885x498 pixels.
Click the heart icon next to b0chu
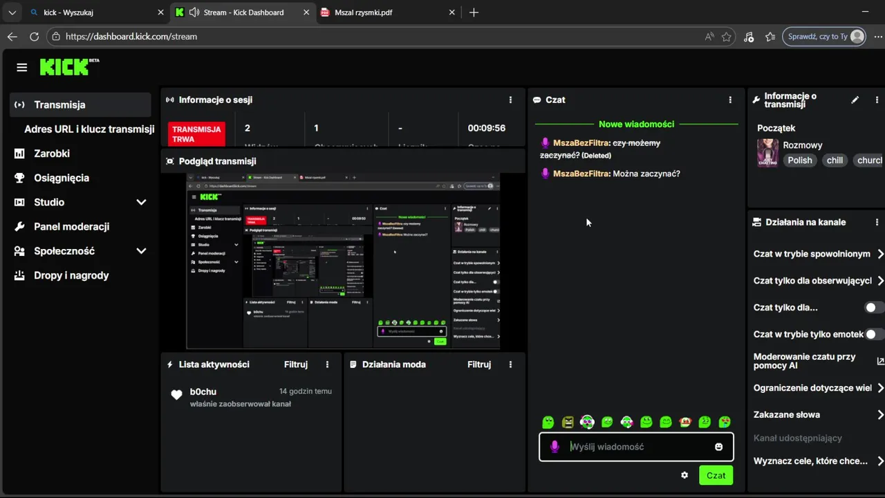(176, 395)
